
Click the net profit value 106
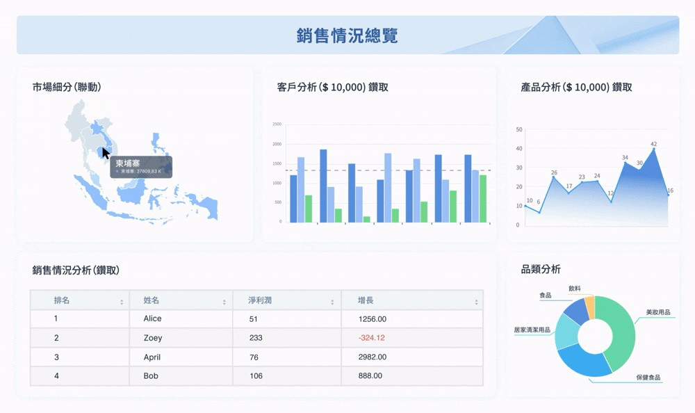tap(256, 375)
